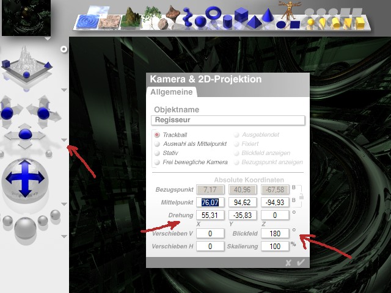Viewport: 391px width, 293px height.
Task: Select Auswahl als Mittelpunkt option
Action: click(156, 144)
